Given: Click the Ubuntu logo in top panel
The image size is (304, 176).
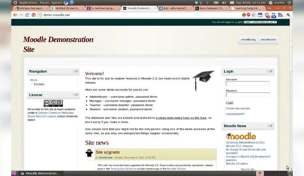Looking at the screenshot, I should (x=15, y=3).
